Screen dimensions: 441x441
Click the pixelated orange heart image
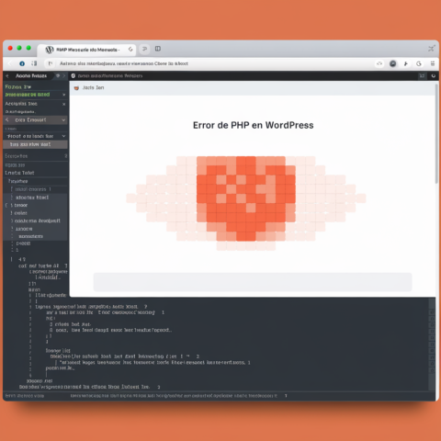click(x=246, y=203)
